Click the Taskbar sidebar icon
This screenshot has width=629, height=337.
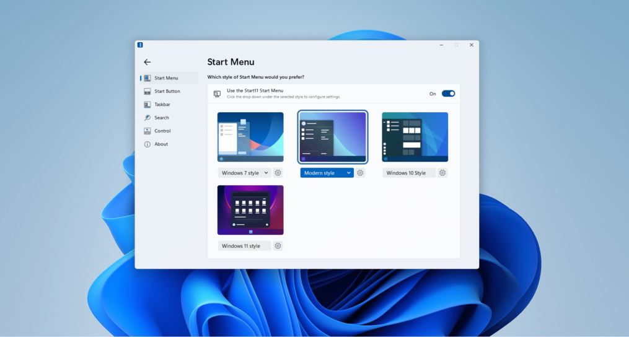click(x=147, y=104)
